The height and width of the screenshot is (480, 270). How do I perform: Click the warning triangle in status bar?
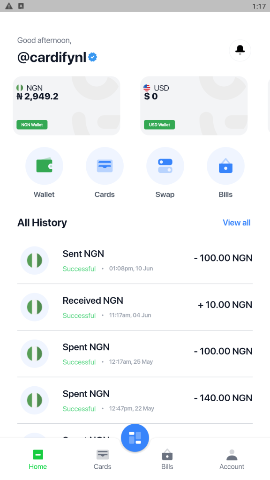coord(9,6)
